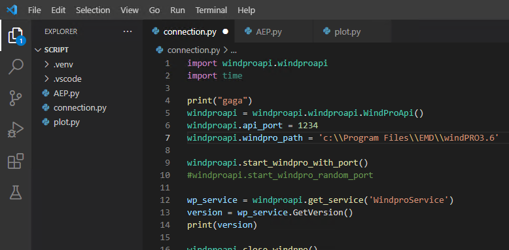Open the Extensions view icon

[x=16, y=161]
